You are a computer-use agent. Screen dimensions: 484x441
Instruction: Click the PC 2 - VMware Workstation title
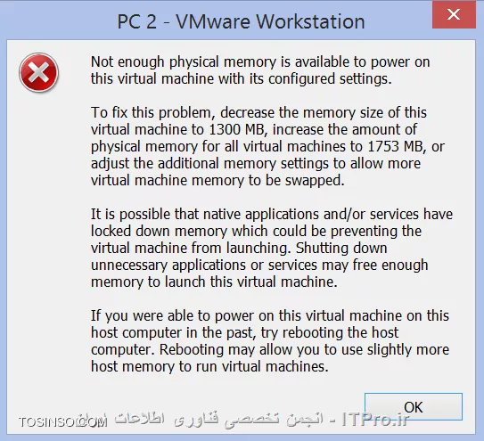(x=241, y=21)
